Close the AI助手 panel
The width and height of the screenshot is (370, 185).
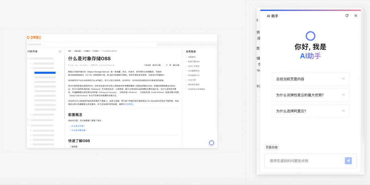[356, 16]
